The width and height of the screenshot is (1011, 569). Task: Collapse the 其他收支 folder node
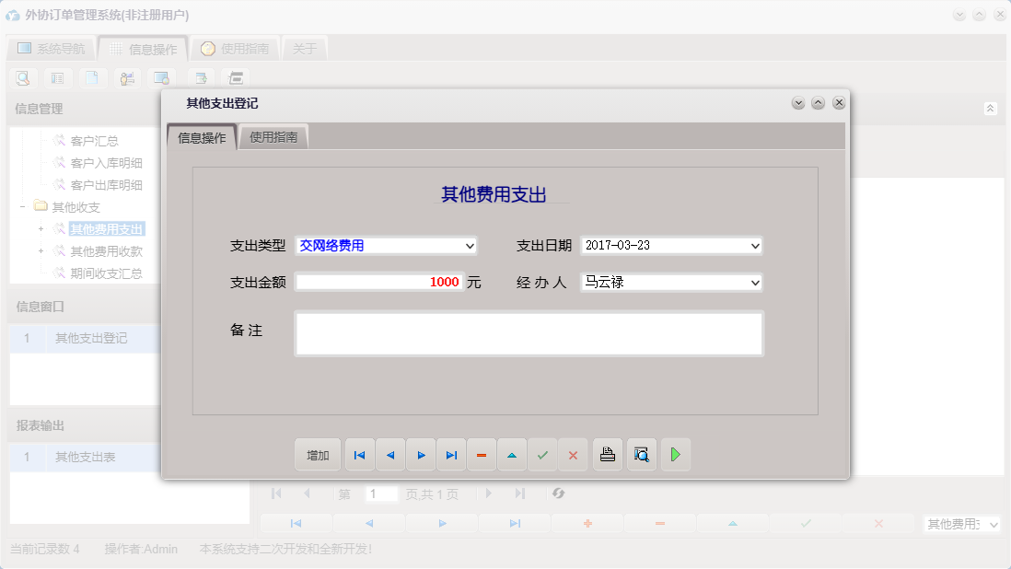pyautogui.click(x=20, y=206)
